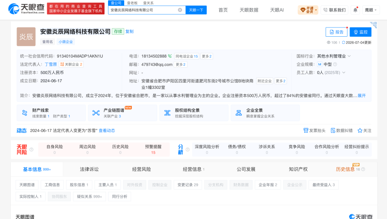Click the QR code corner icon

[374, 25]
